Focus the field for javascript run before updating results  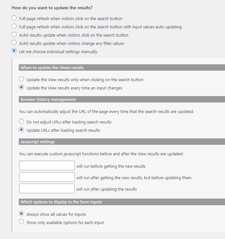tap(47, 177)
